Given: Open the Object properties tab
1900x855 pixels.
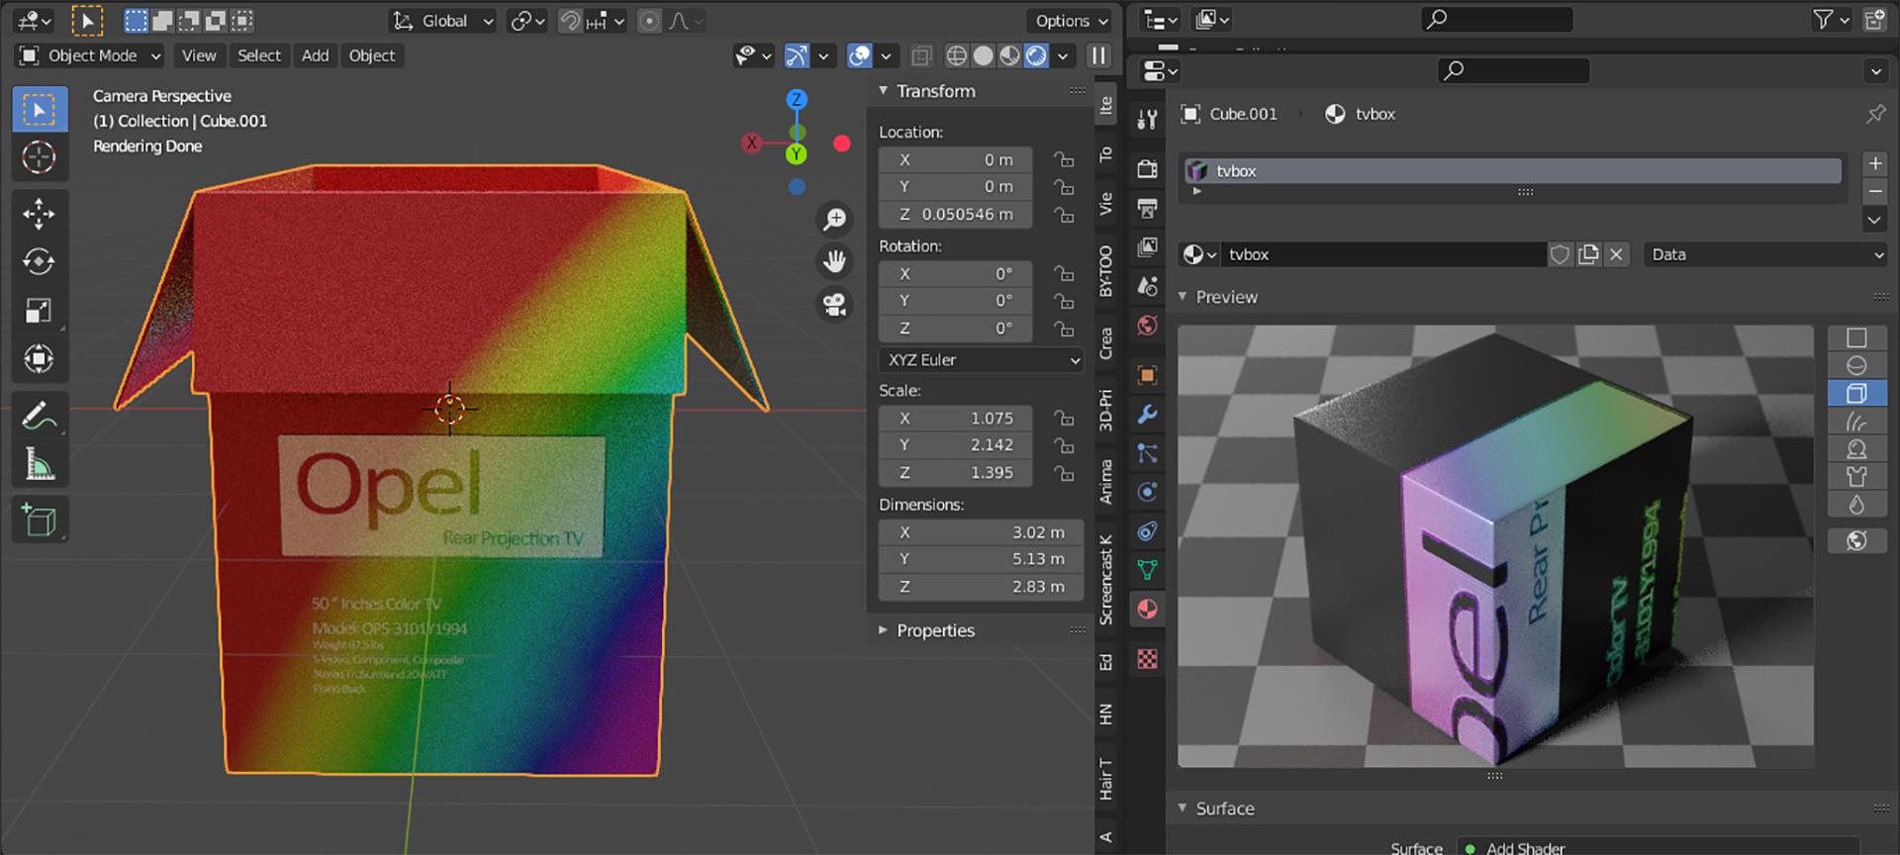Looking at the screenshot, I should tap(1147, 375).
